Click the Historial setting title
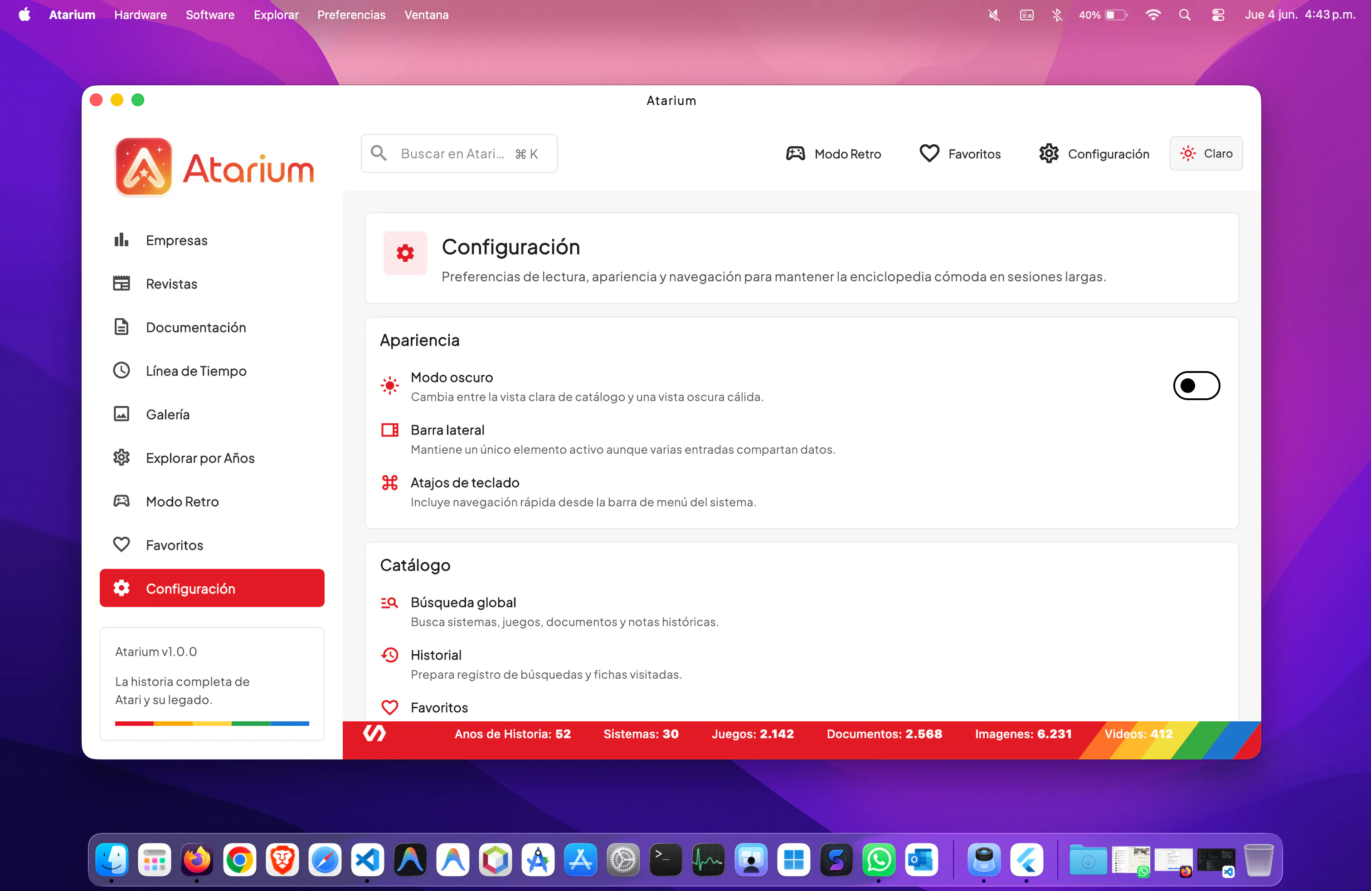The width and height of the screenshot is (1371, 891). 436,655
